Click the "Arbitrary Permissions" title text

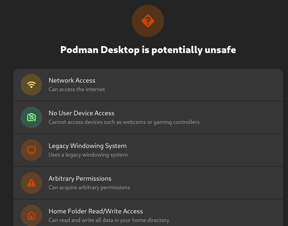click(x=80, y=179)
